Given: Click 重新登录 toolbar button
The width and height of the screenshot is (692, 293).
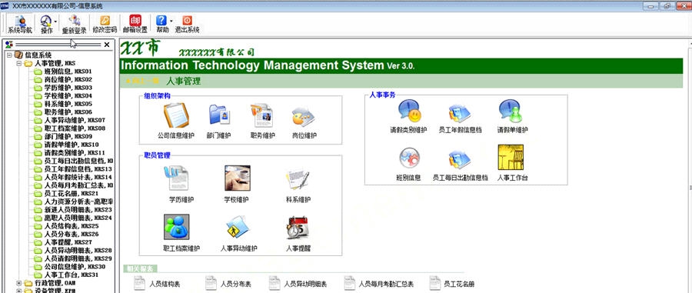Looking at the screenshot, I should 74,25.
